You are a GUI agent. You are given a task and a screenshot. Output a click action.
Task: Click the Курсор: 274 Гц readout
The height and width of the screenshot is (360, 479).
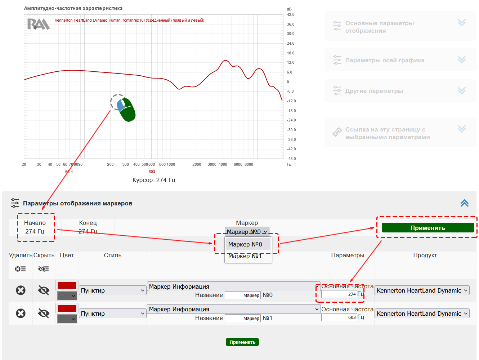point(154,180)
